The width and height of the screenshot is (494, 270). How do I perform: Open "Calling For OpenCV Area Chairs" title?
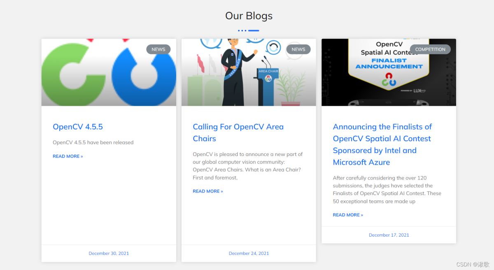(238, 133)
